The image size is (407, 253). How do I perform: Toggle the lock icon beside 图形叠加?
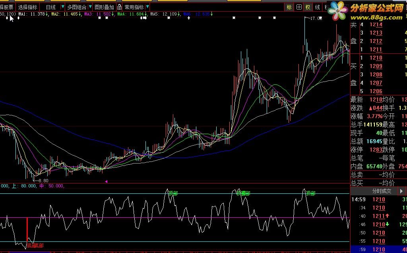(x=119, y=7)
